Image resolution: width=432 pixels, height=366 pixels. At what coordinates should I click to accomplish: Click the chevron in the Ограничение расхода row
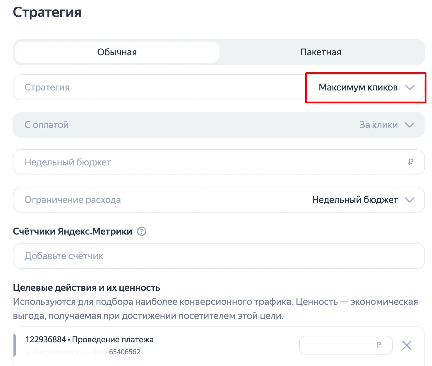tap(410, 200)
